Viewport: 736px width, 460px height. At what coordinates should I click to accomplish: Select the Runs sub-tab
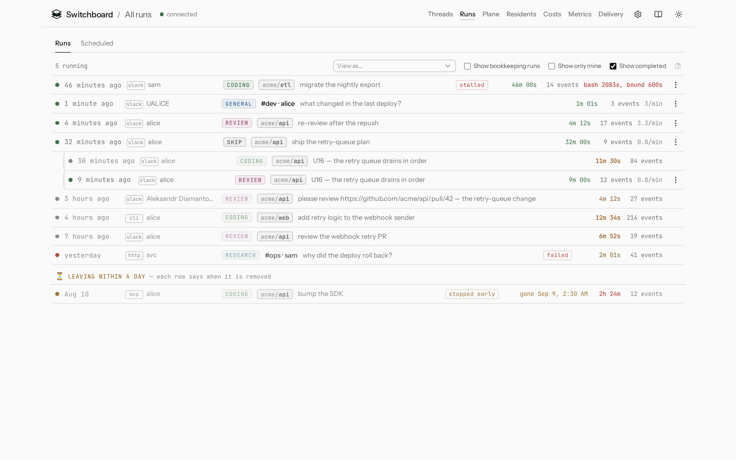(63, 43)
